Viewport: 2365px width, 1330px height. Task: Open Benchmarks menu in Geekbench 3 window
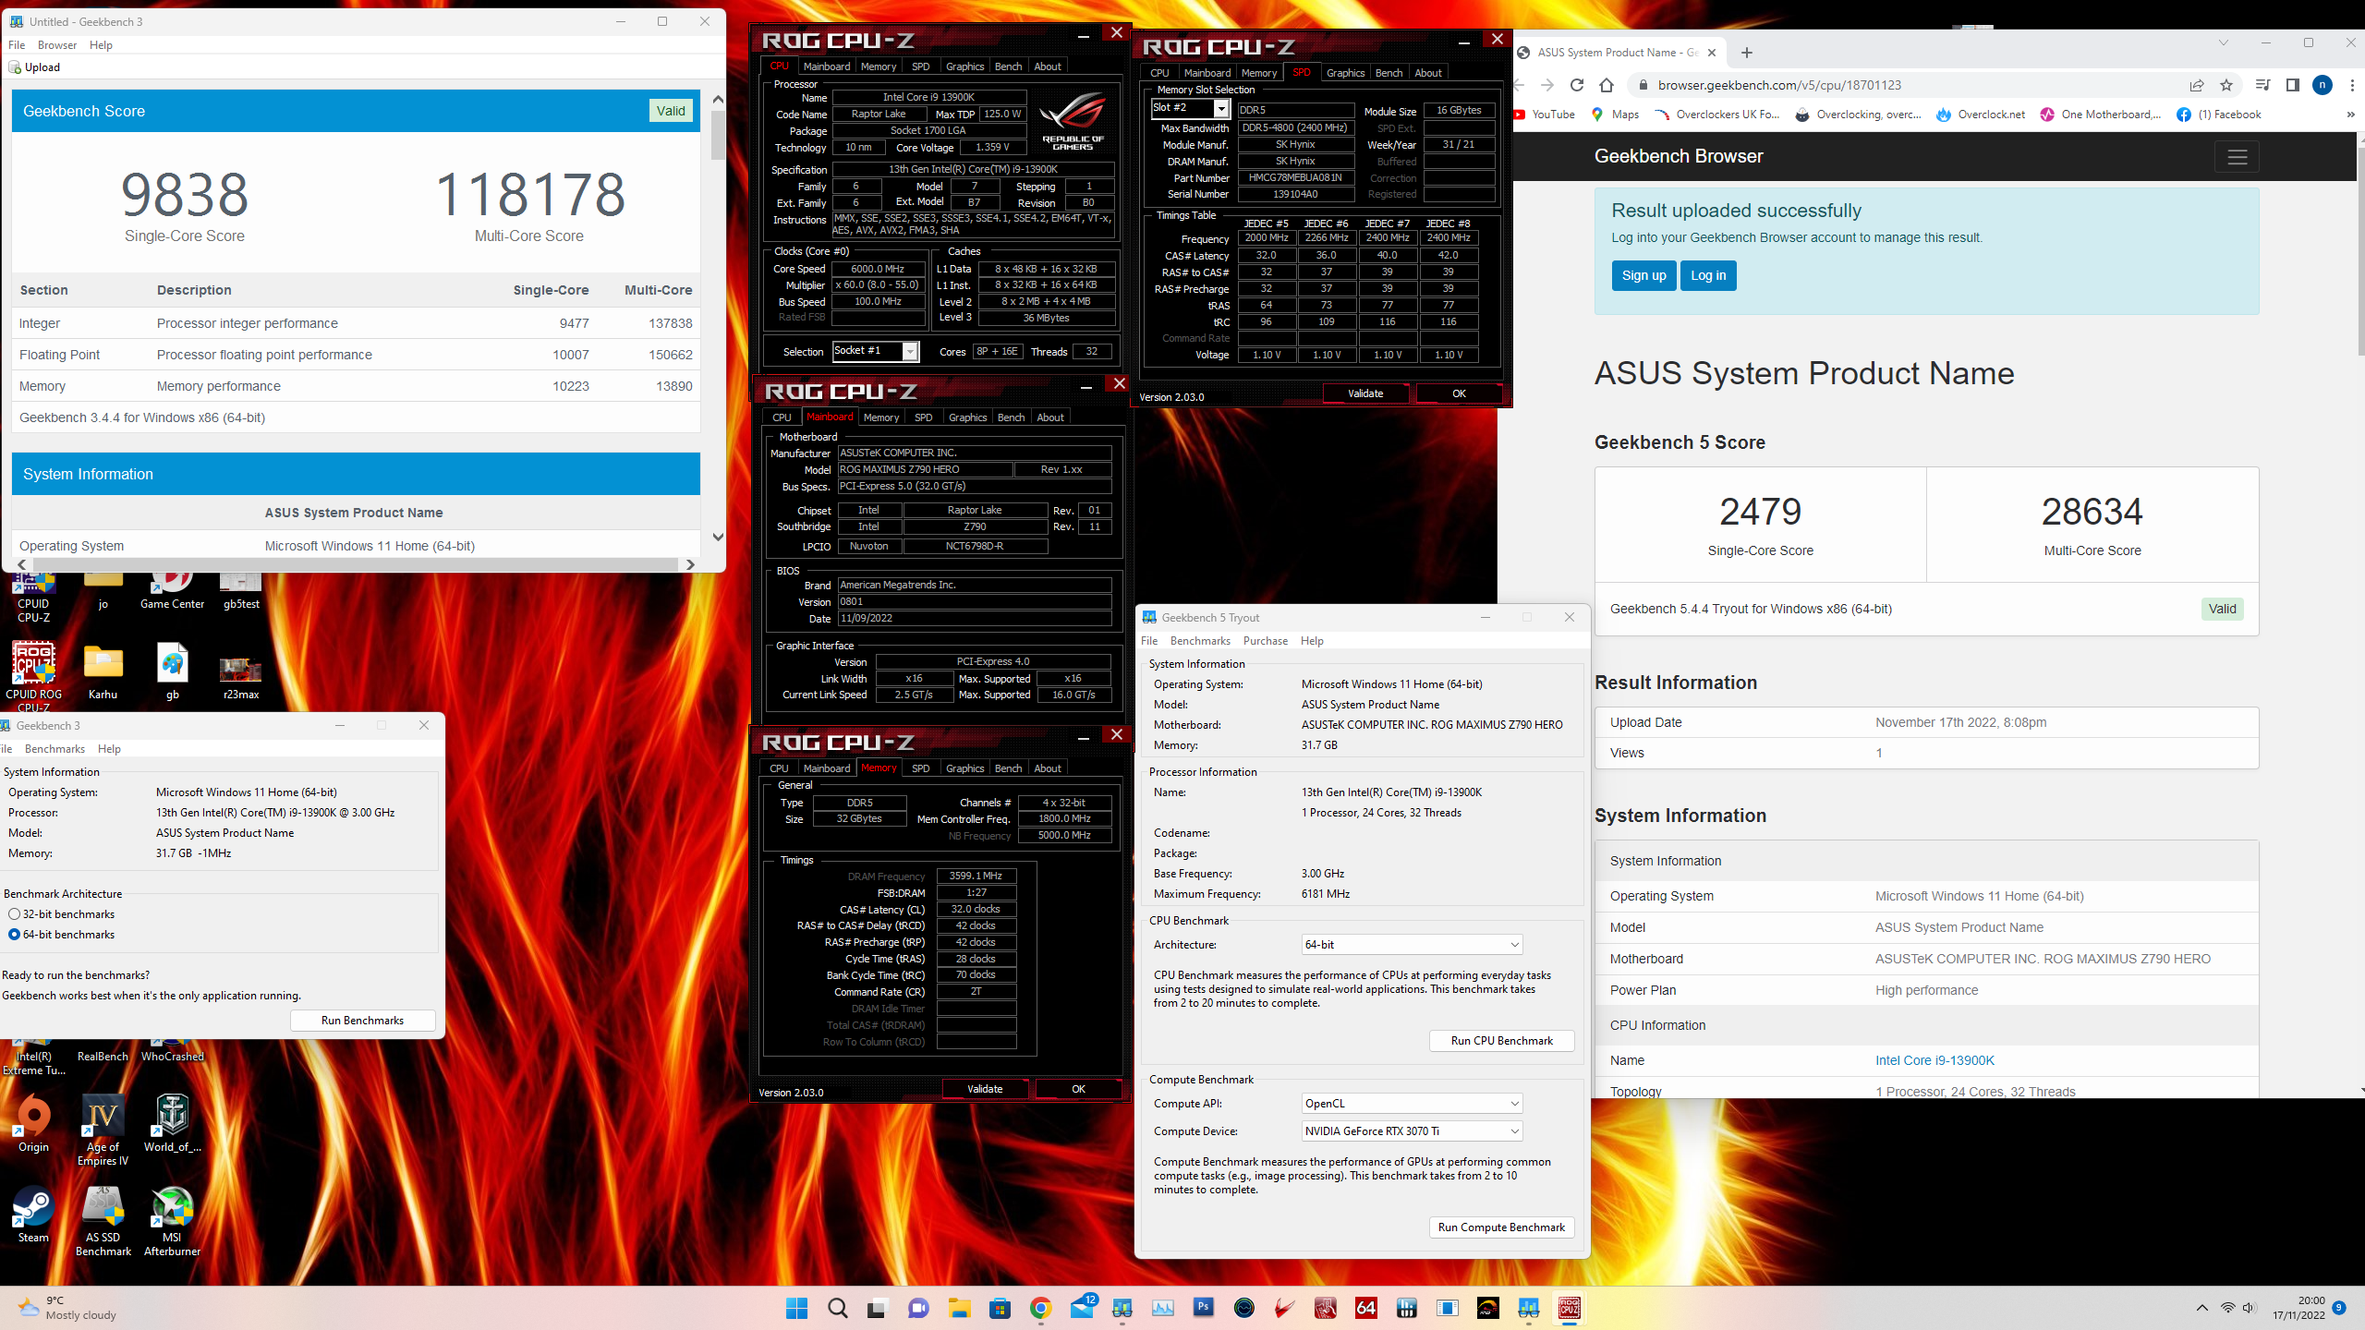55,749
